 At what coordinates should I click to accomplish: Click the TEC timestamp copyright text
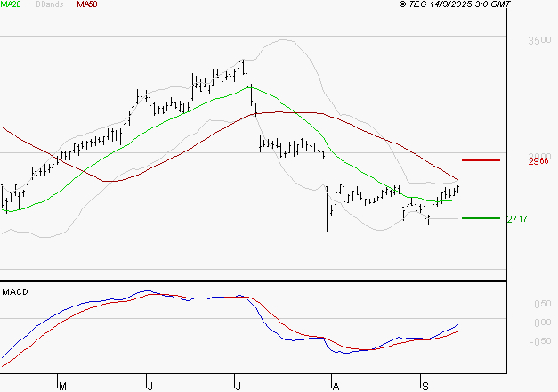point(455,4)
